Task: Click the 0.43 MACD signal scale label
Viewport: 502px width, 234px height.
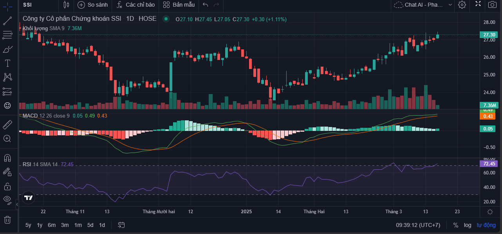Action: pyautogui.click(x=488, y=116)
